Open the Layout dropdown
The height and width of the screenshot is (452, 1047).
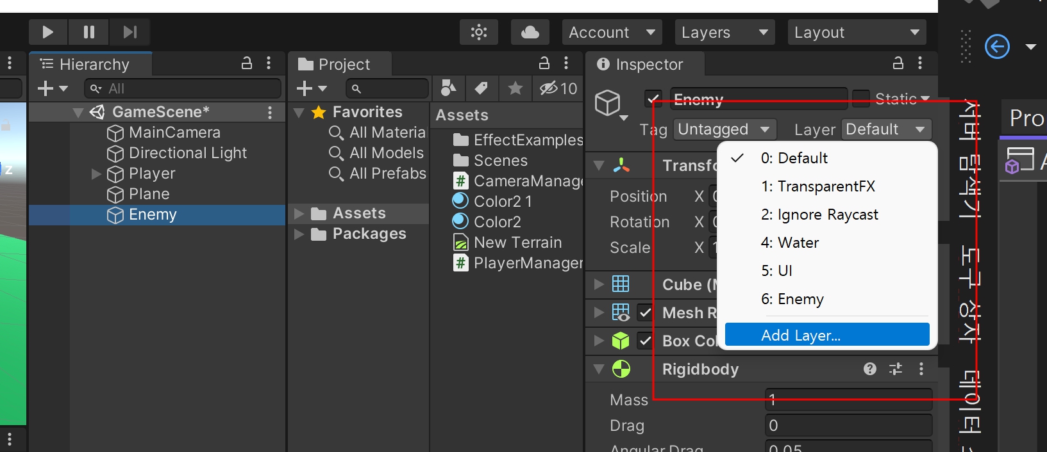(857, 32)
